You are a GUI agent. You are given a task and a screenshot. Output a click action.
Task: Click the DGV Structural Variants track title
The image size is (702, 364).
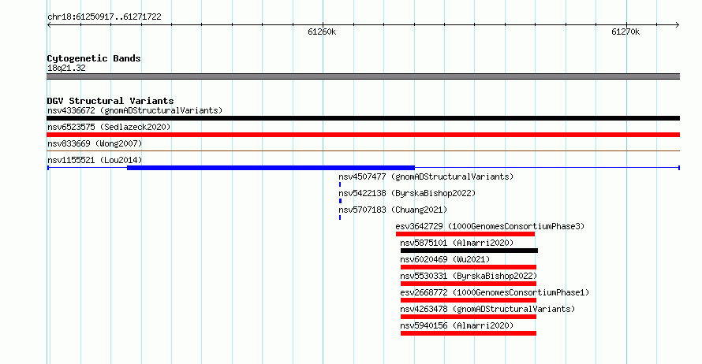pos(110,101)
